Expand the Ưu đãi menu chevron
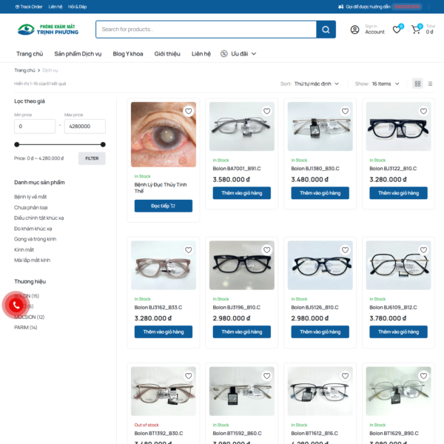This screenshot has width=444, height=444. [254, 54]
